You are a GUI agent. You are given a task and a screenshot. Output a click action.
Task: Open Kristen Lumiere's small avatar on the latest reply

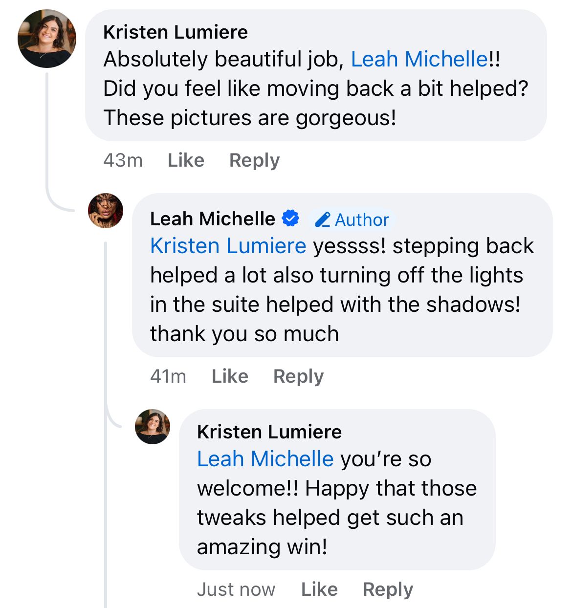(153, 427)
